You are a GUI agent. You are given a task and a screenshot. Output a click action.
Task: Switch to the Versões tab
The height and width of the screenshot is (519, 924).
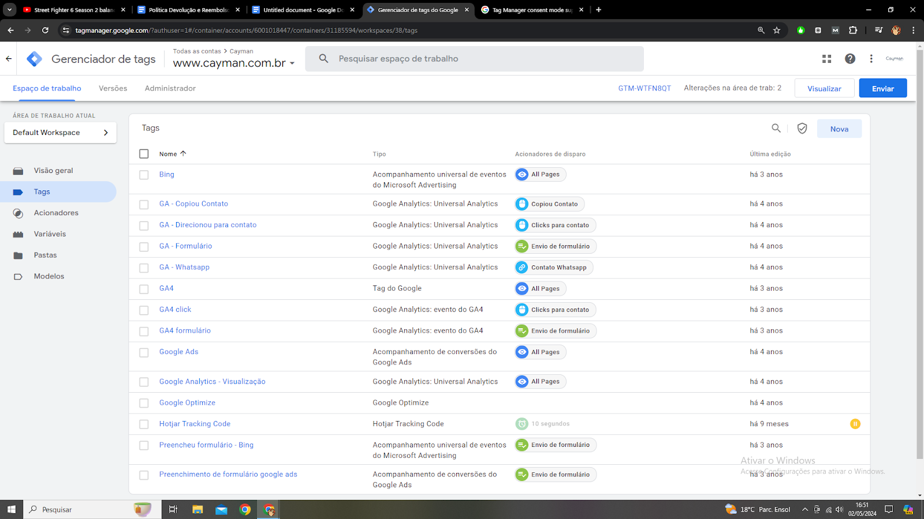tap(113, 88)
